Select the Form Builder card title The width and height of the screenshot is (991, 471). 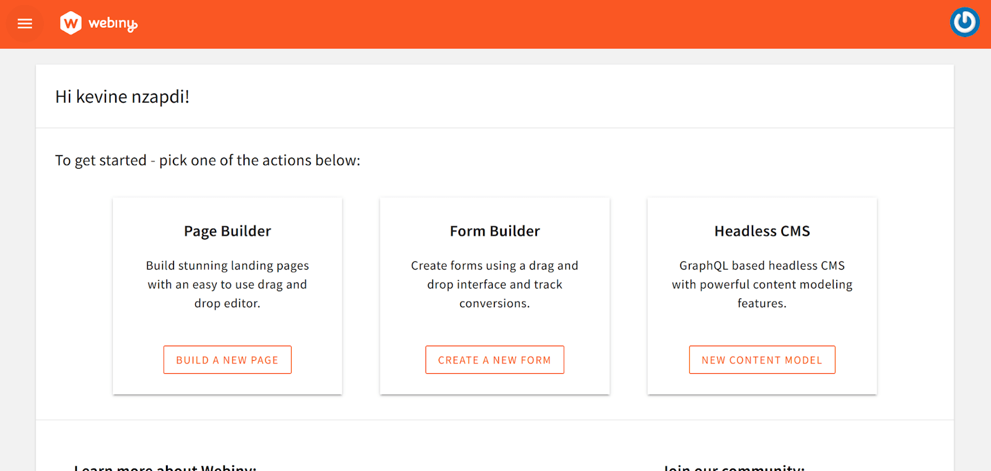[x=495, y=231]
